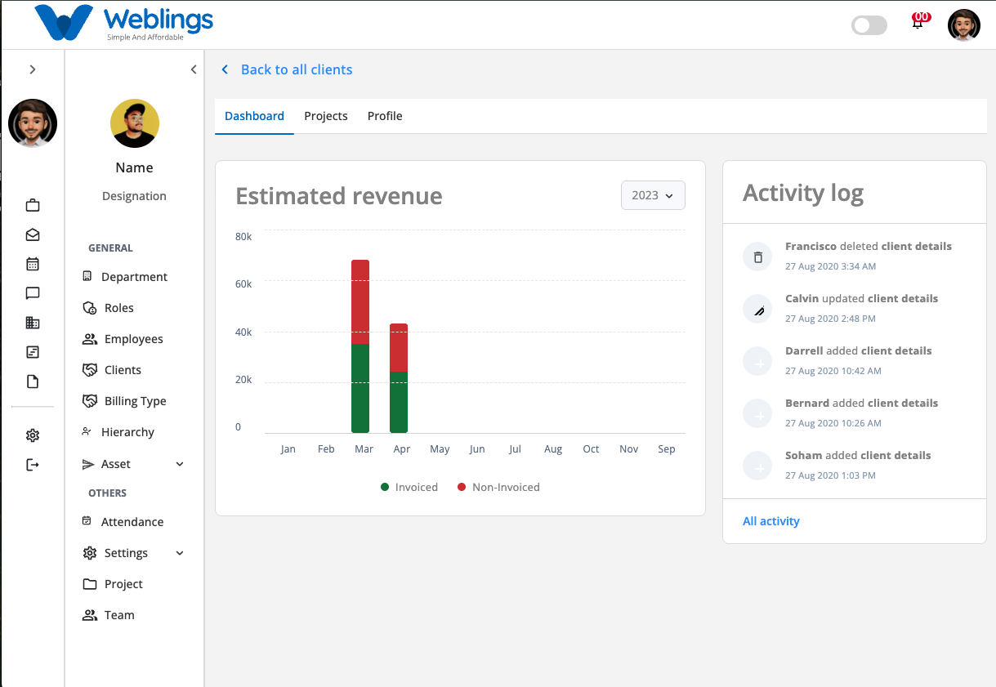This screenshot has width=996, height=687.
Task: Expand the Asset submenu chevron
Action: pos(180,464)
